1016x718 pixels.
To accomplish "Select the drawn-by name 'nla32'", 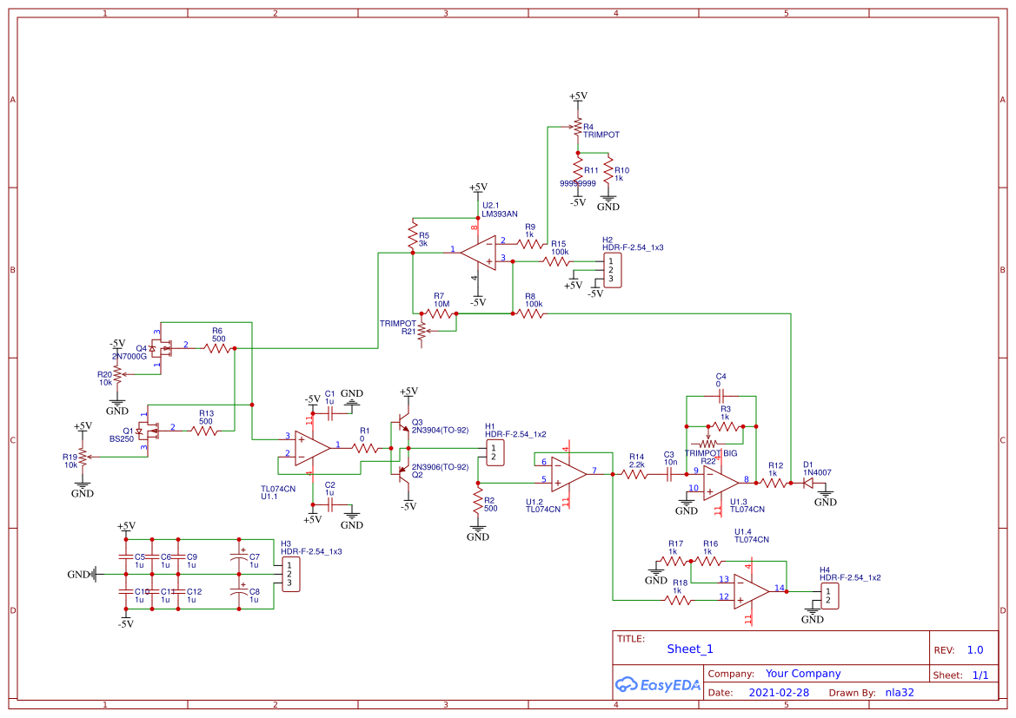I will 900,692.
